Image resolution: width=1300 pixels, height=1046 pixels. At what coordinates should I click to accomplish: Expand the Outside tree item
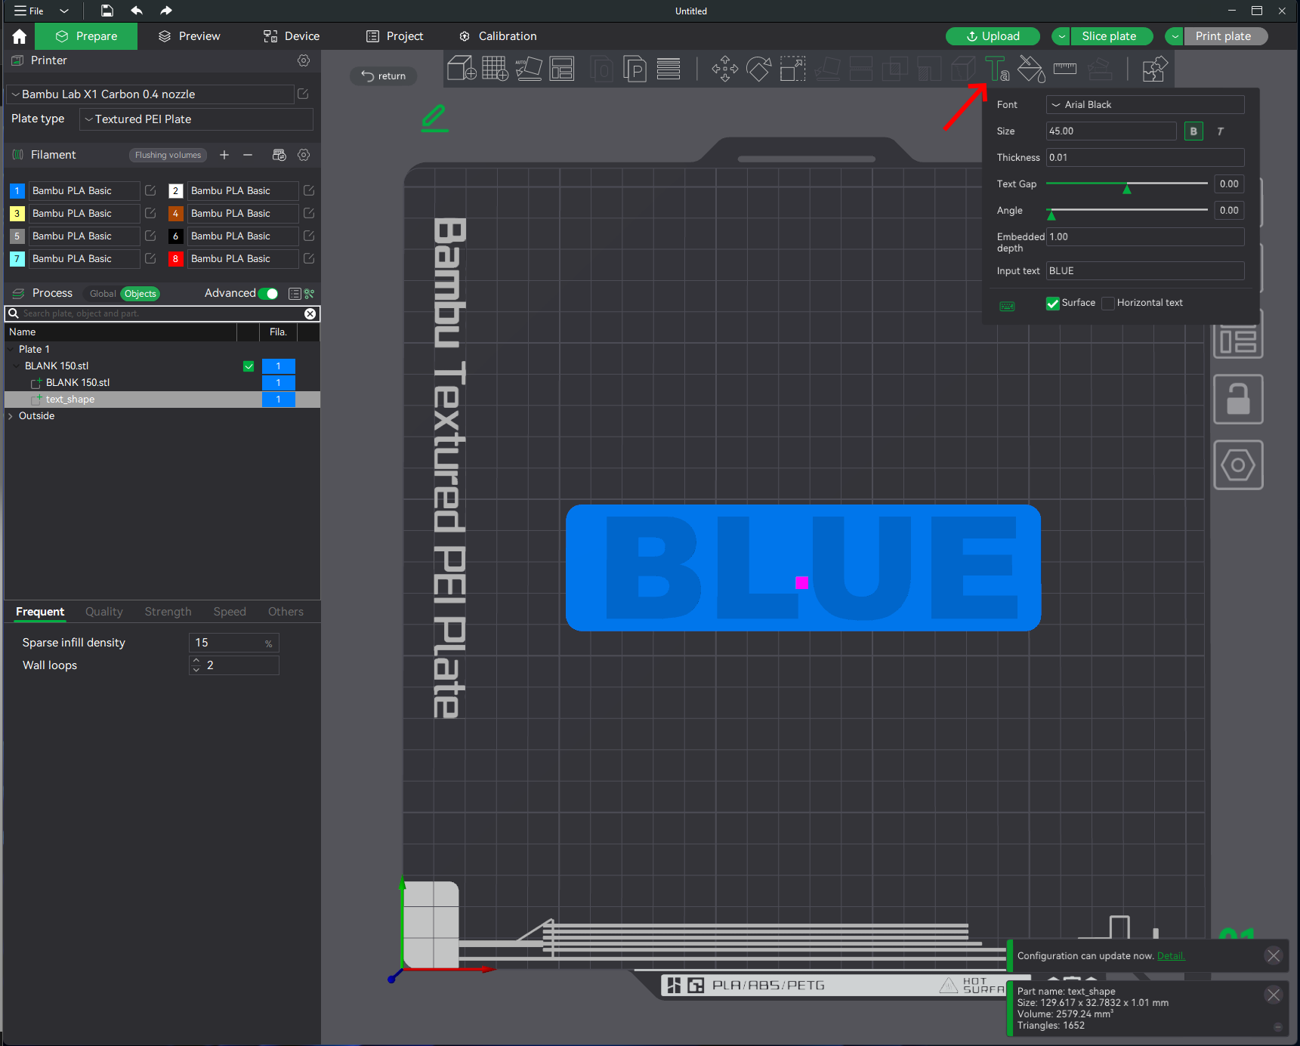(11, 416)
